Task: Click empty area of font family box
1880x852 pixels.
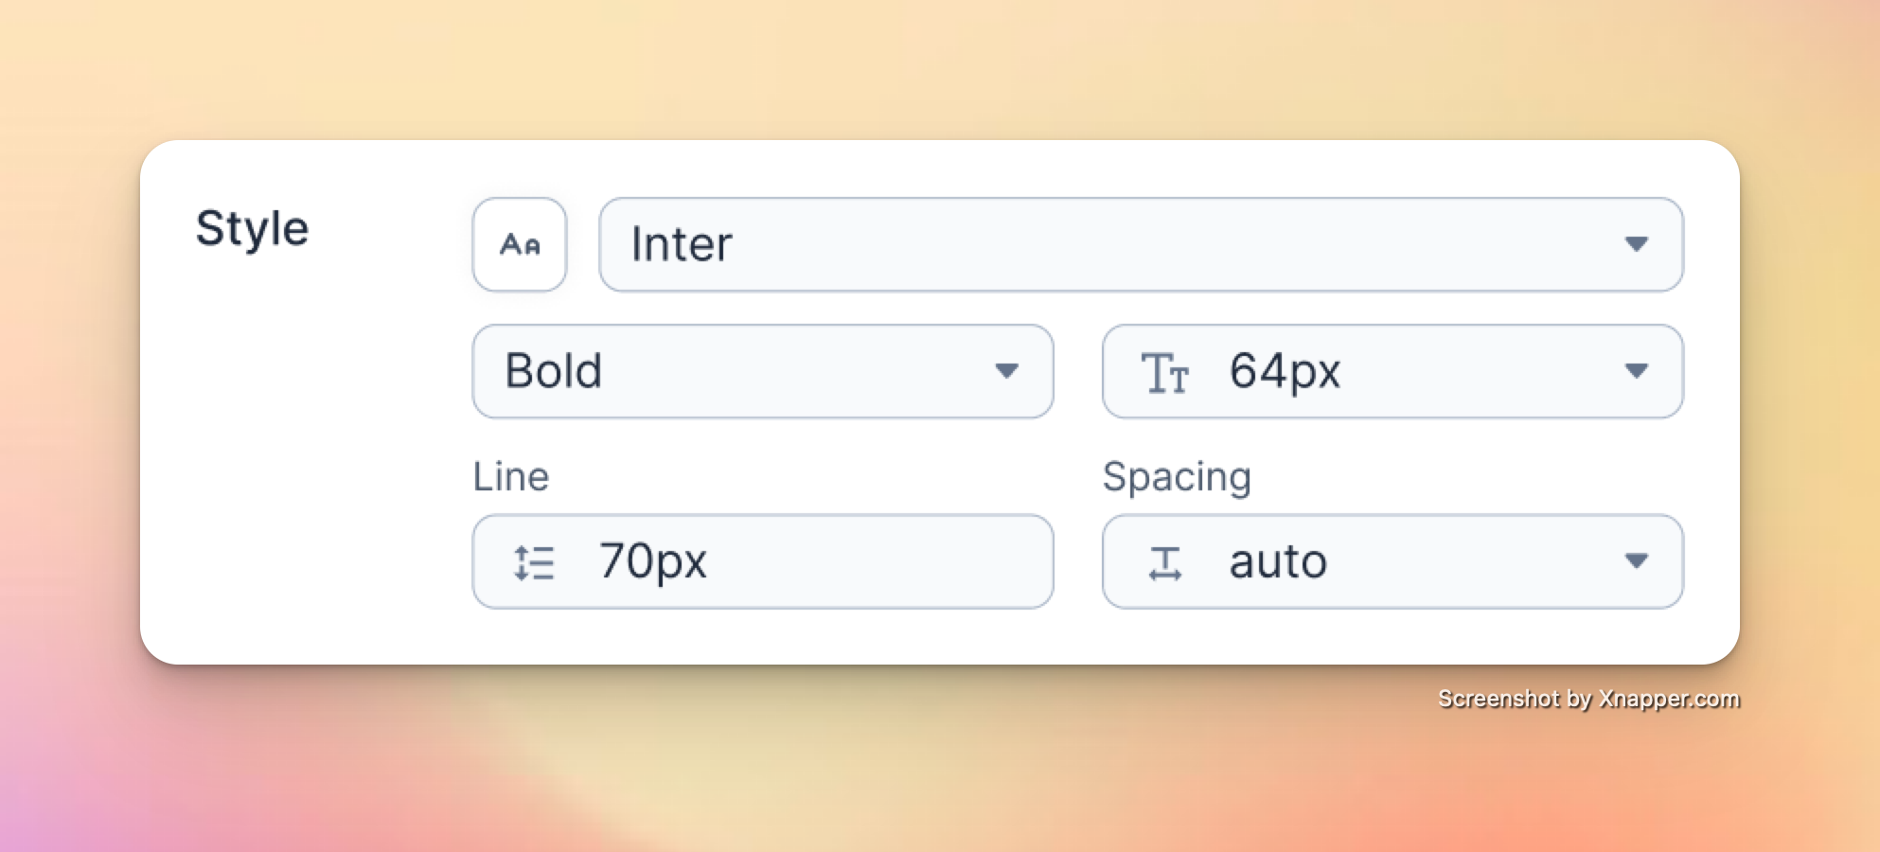Action: (x=1136, y=244)
